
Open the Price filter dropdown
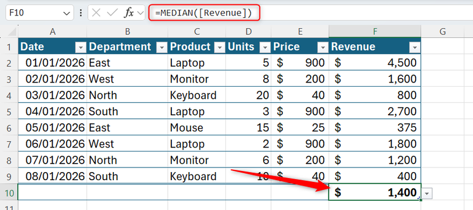point(323,48)
